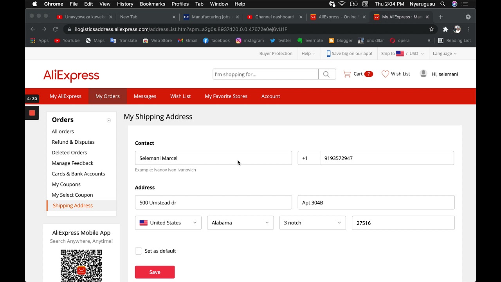Click the mobile phone app icon
Viewport: 501px width, 282px height.
click(328, 54)
